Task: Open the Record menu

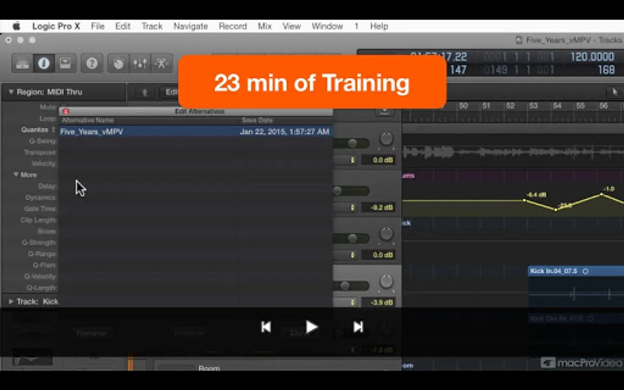Action: tap(233, 26)
